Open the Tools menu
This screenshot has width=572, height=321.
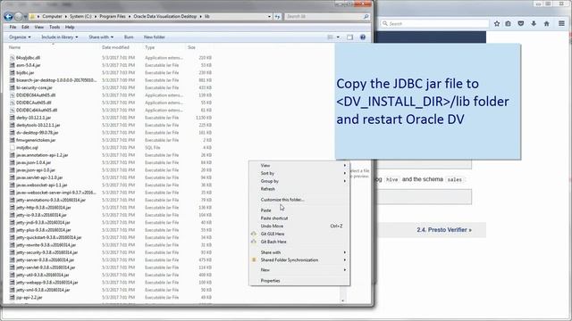[x=55, y=27]
